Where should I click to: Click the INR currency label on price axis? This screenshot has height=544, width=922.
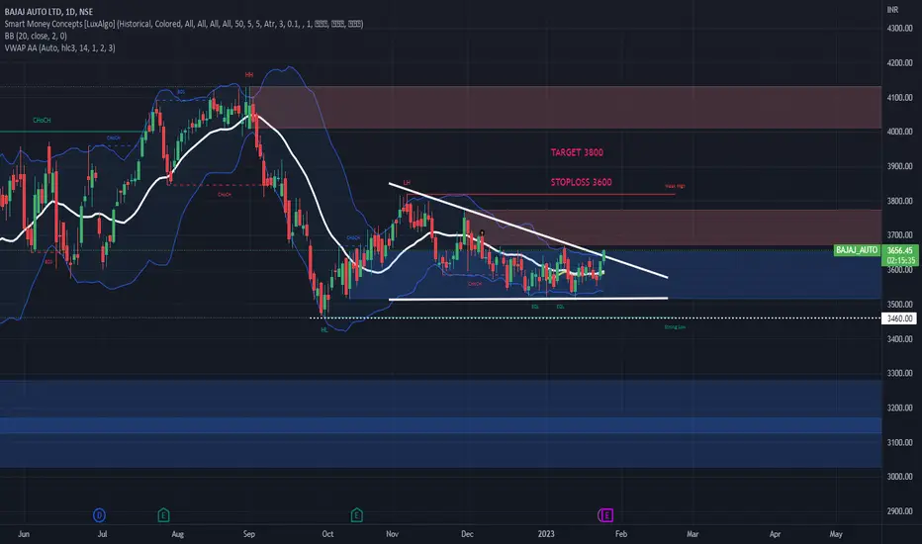point(892,10)
